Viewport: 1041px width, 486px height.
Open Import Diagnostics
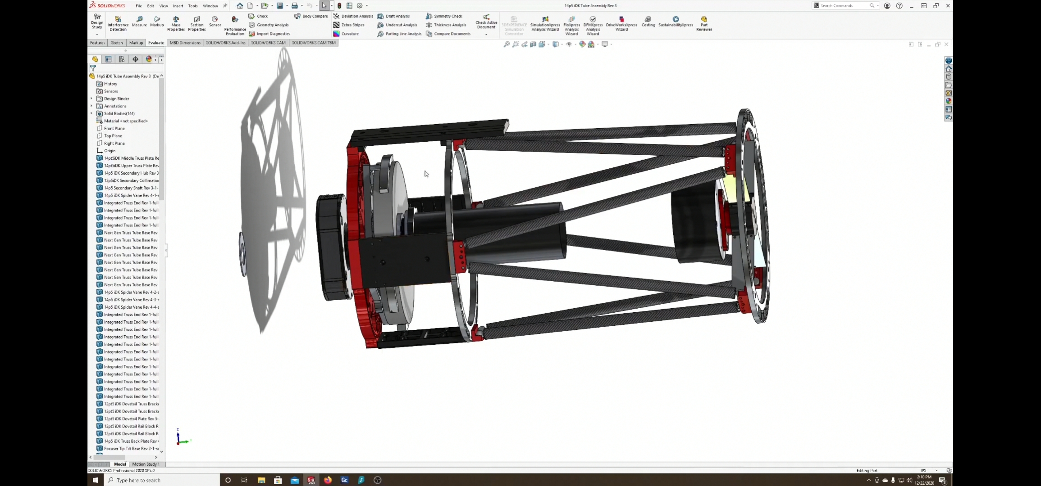(269, 34)
